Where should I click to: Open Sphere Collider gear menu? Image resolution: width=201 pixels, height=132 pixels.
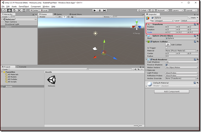click(x=198, y=42)
